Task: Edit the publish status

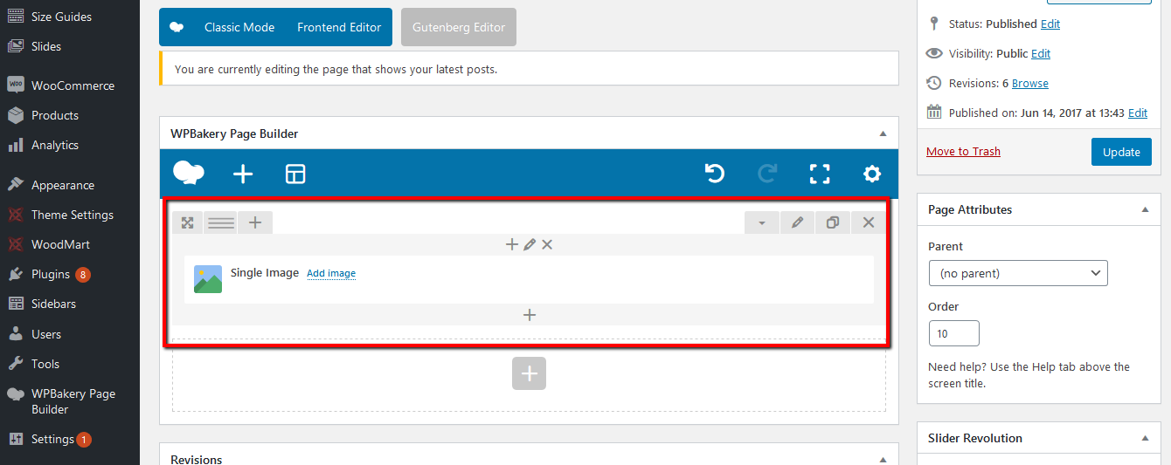Action: [x=1050, y=24]
